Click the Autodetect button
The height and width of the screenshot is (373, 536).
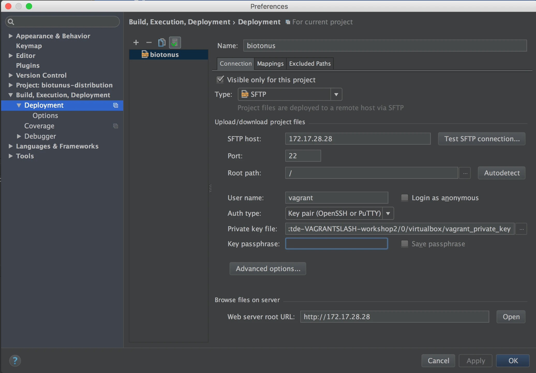pyautogui.click(x=502, y=173)
